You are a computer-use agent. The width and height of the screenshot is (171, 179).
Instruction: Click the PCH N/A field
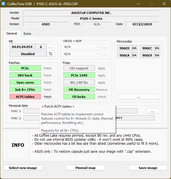(97, 24)
